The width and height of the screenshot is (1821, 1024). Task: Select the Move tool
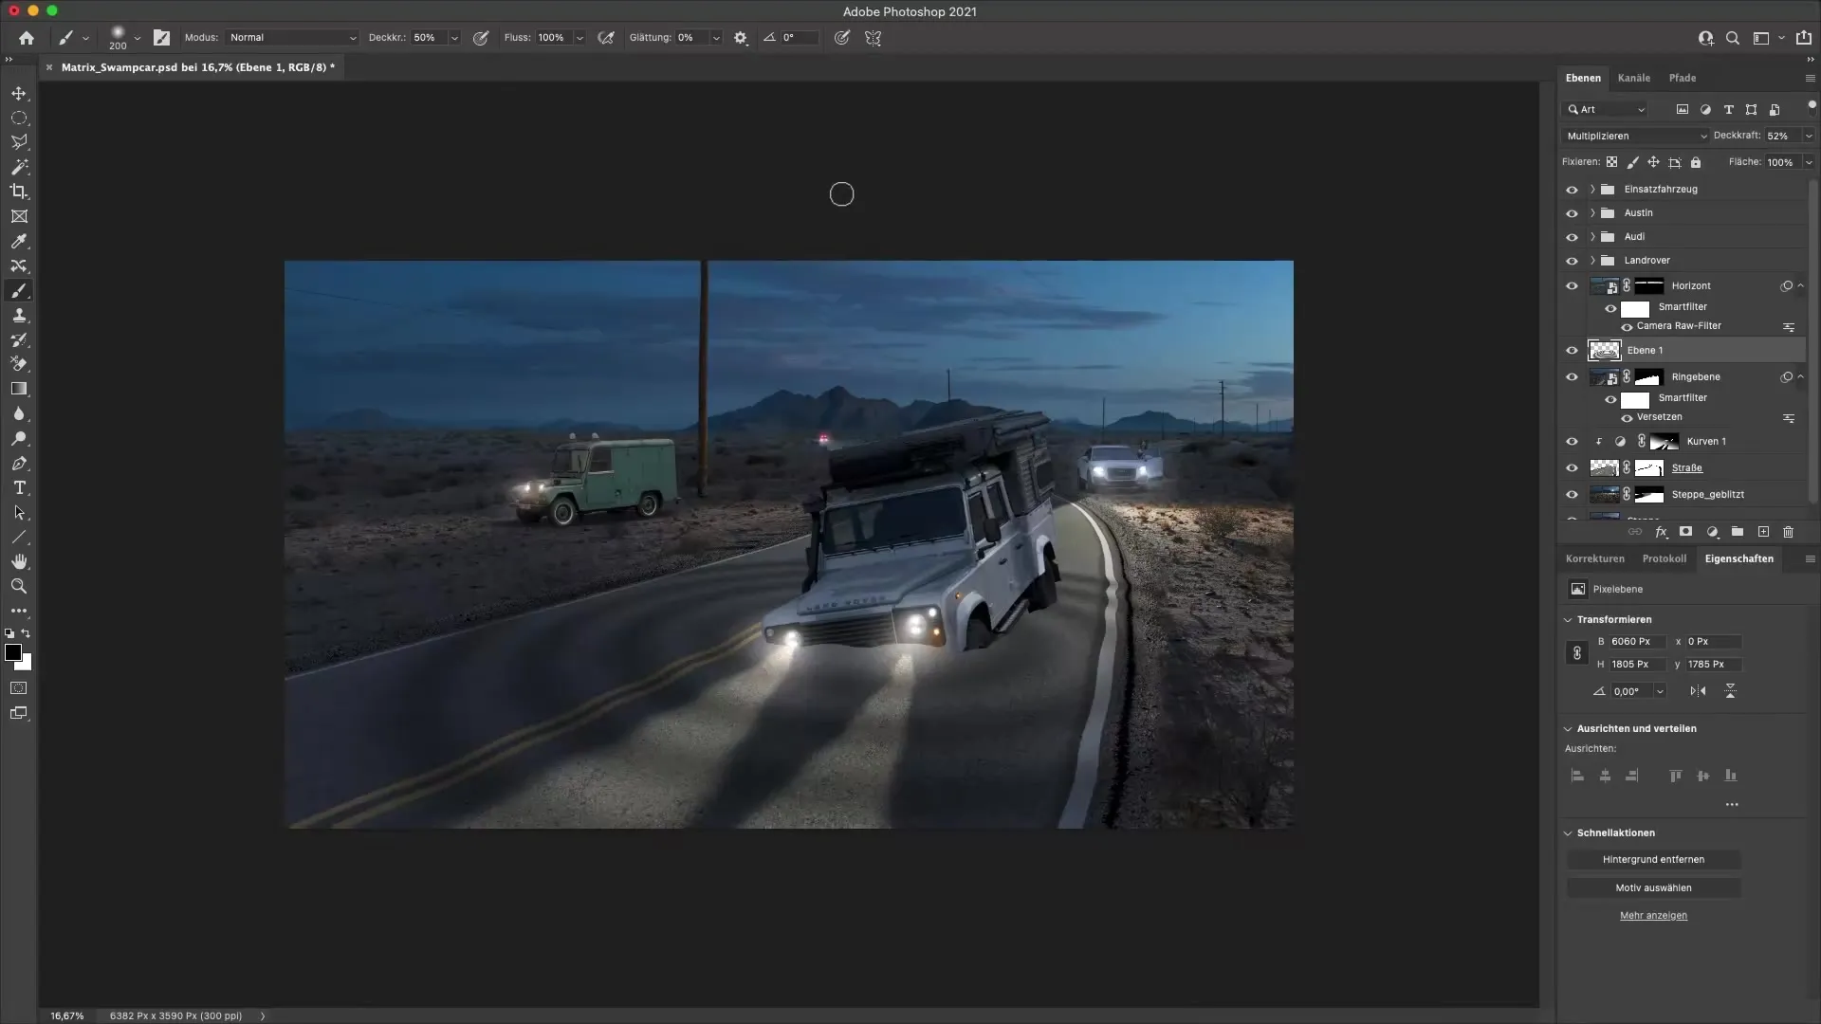point(19,93)
